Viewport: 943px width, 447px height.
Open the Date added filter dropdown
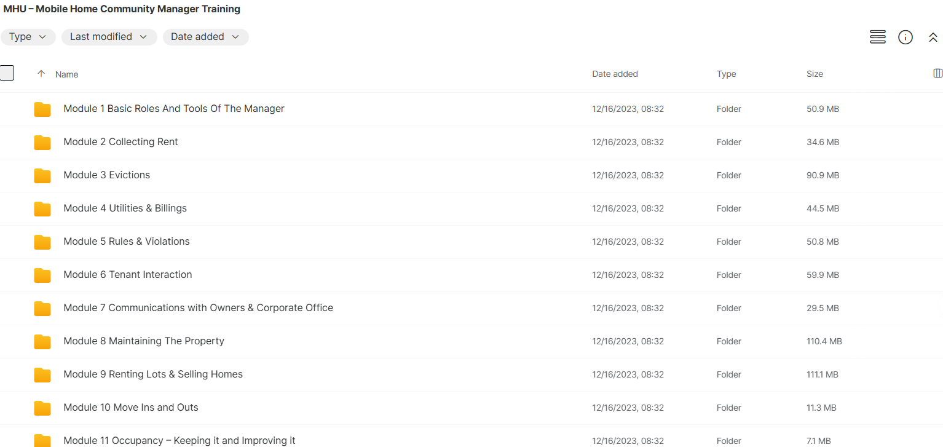click(205, 37)
